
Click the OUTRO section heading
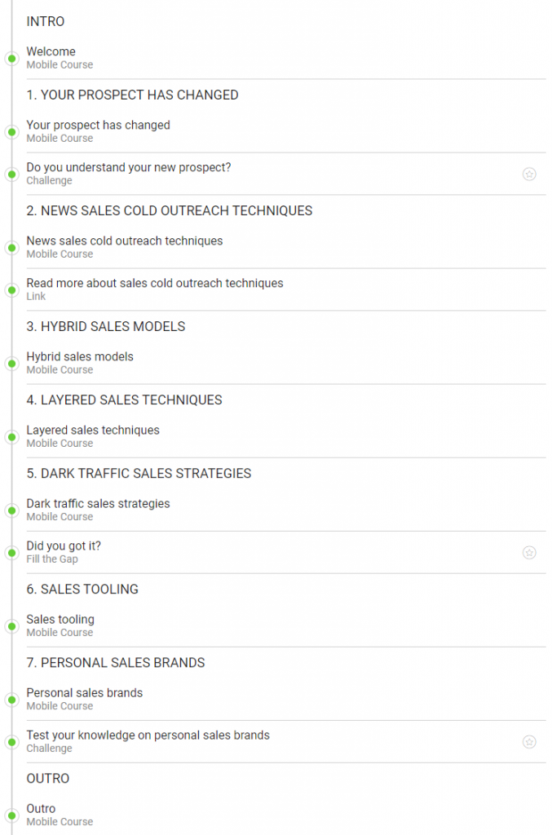[47, 778]
